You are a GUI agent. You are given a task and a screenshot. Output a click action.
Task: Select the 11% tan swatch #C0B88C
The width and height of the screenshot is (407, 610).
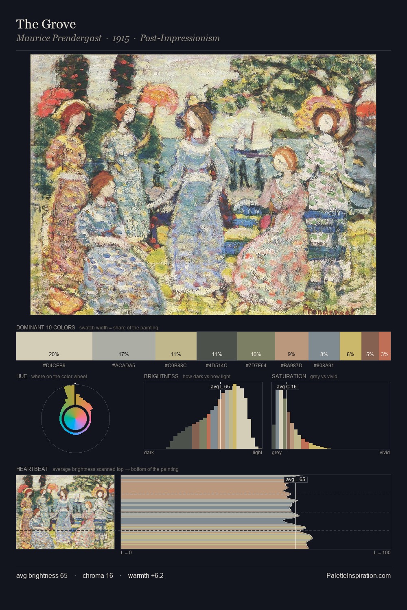176,346
